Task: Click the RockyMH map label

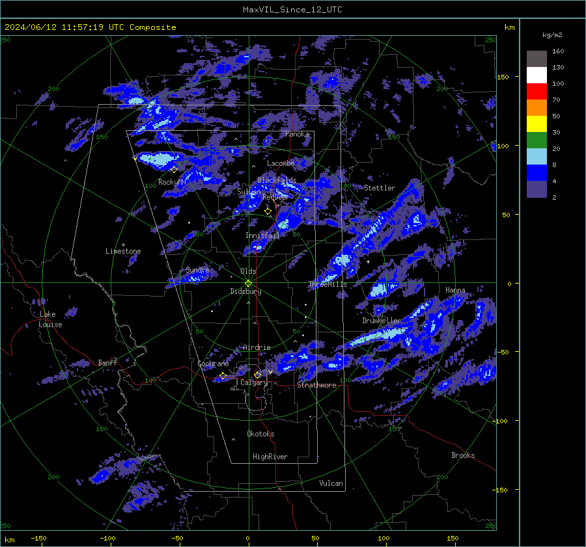Action: click(172, 182)
